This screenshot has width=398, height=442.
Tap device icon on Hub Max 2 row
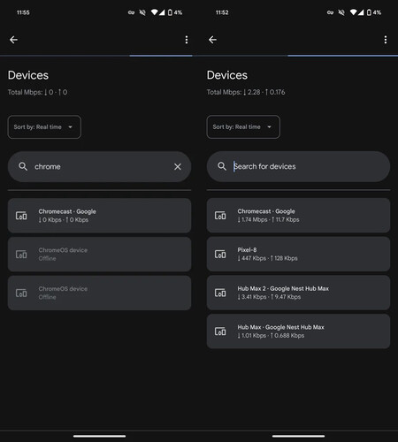220,293
